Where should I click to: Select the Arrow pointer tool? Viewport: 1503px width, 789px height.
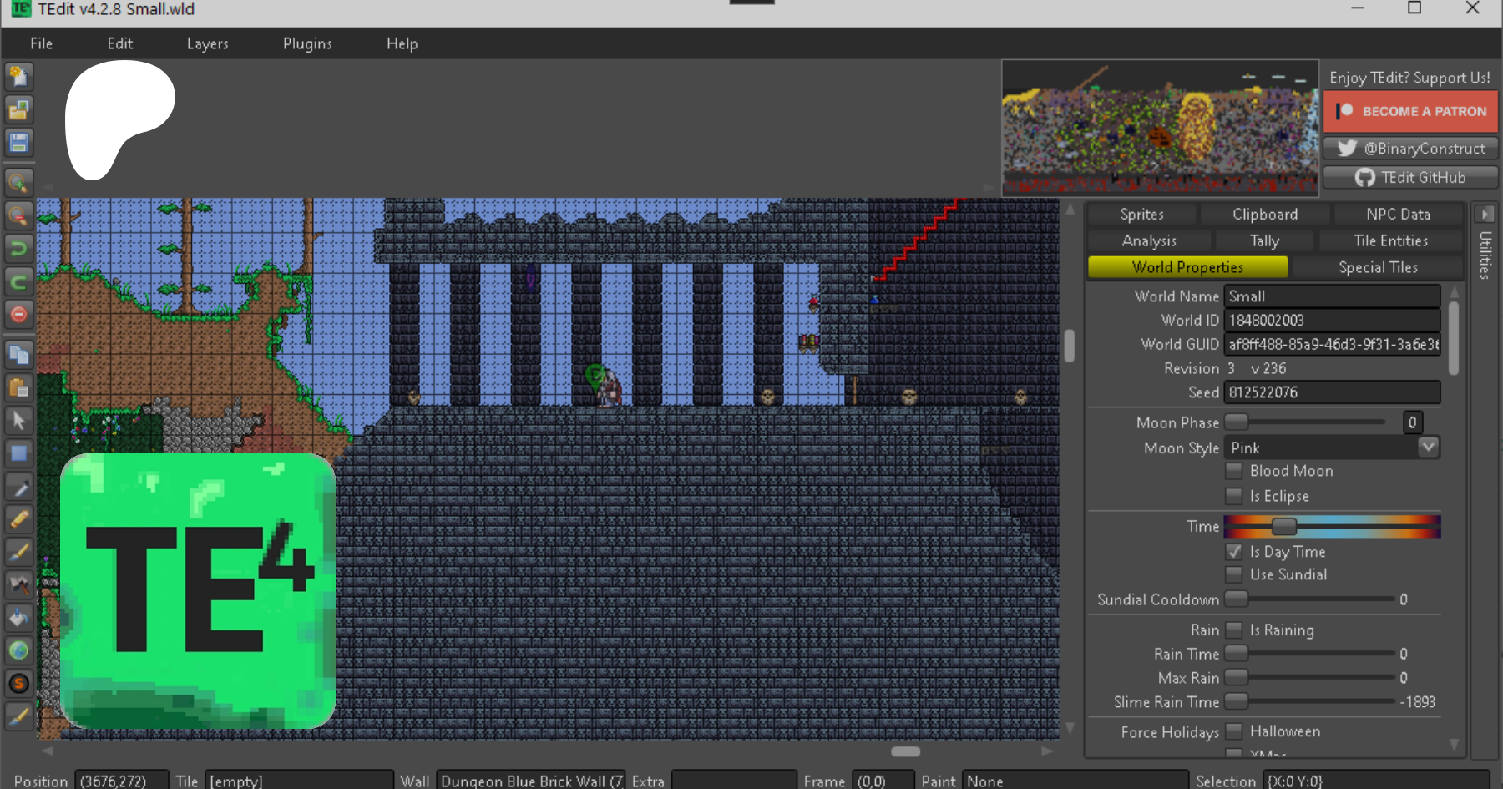[x=18, y=420]
